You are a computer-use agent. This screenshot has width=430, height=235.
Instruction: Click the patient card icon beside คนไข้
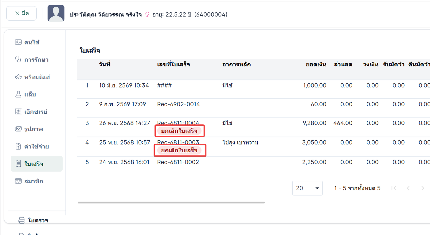click(x=18, y=42)
